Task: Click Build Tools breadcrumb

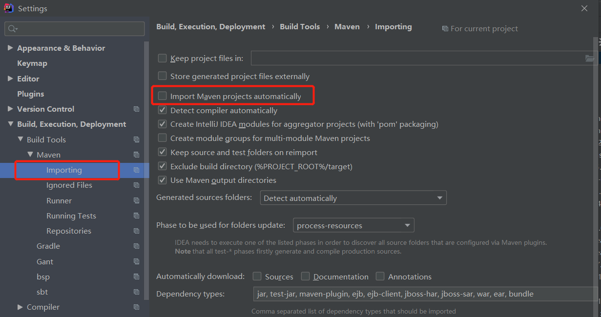Action: pos(300,27)
